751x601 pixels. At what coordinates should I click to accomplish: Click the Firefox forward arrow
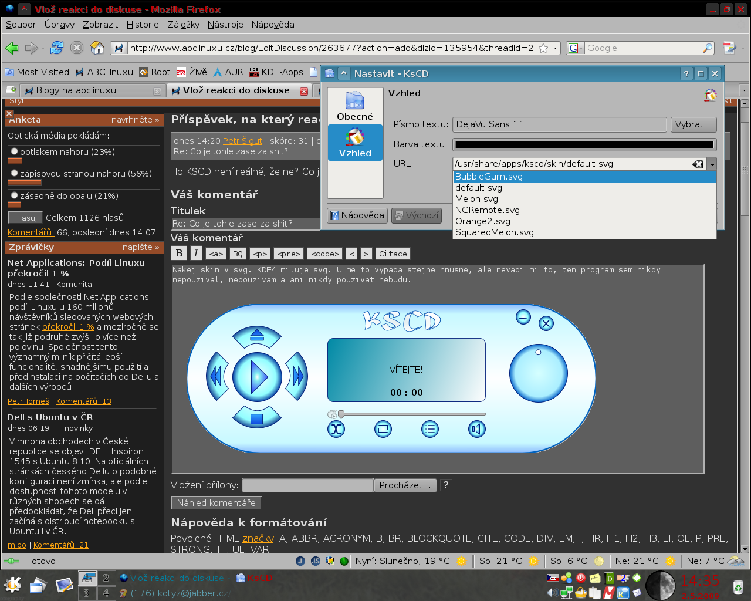[x=31, y=48]
